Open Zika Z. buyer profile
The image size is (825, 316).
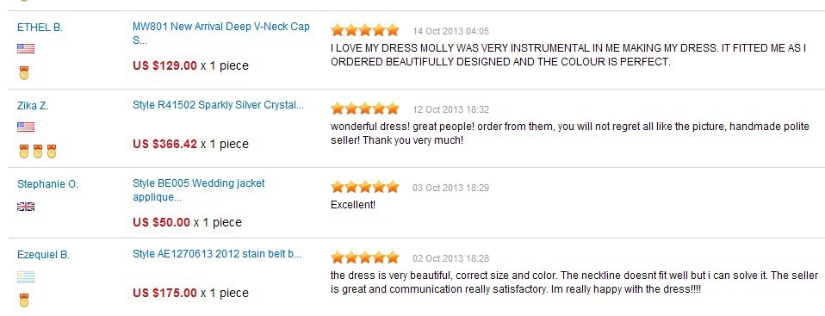[x=33, y=106]
